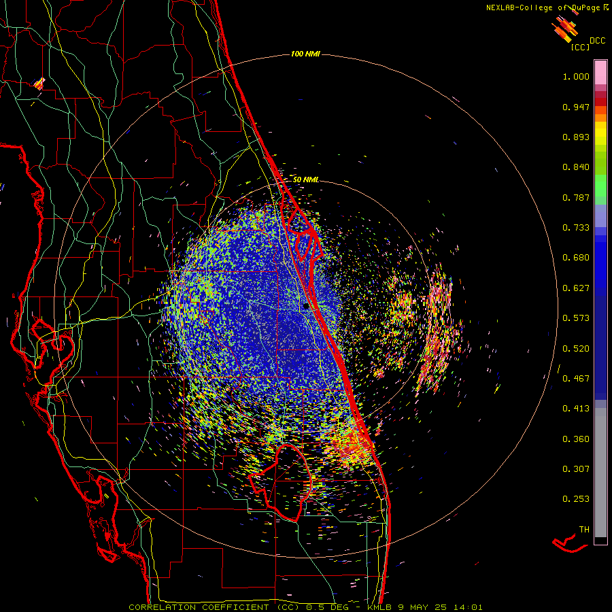Click the KMLB 9 MAY 25 14:01 timestamp
Image resolution: width=612 pixels, height=612 pixels.
[x=424, y=607]
